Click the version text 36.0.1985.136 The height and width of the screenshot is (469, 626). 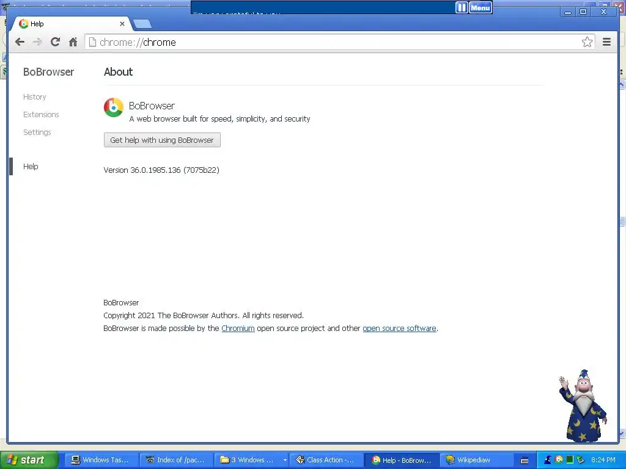[161, 170]
